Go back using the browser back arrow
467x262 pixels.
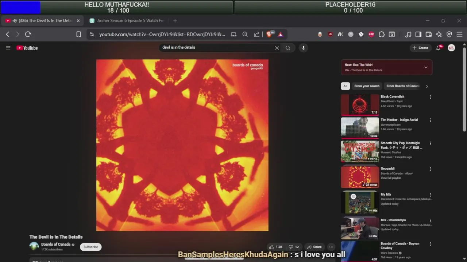(8, 34)
